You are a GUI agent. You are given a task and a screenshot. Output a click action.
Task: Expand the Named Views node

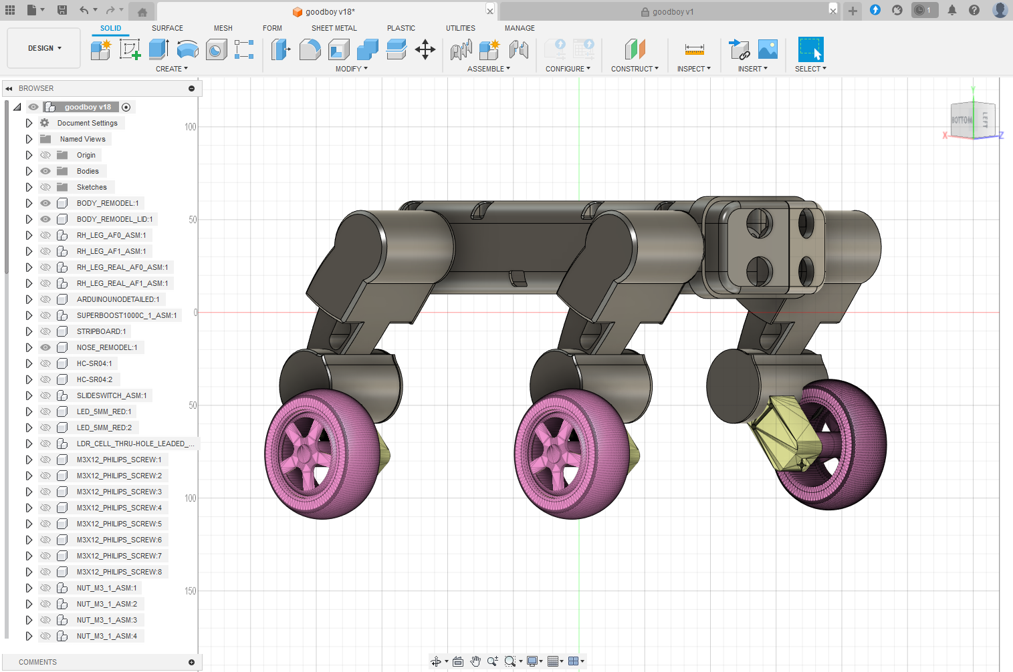point(29,139)
